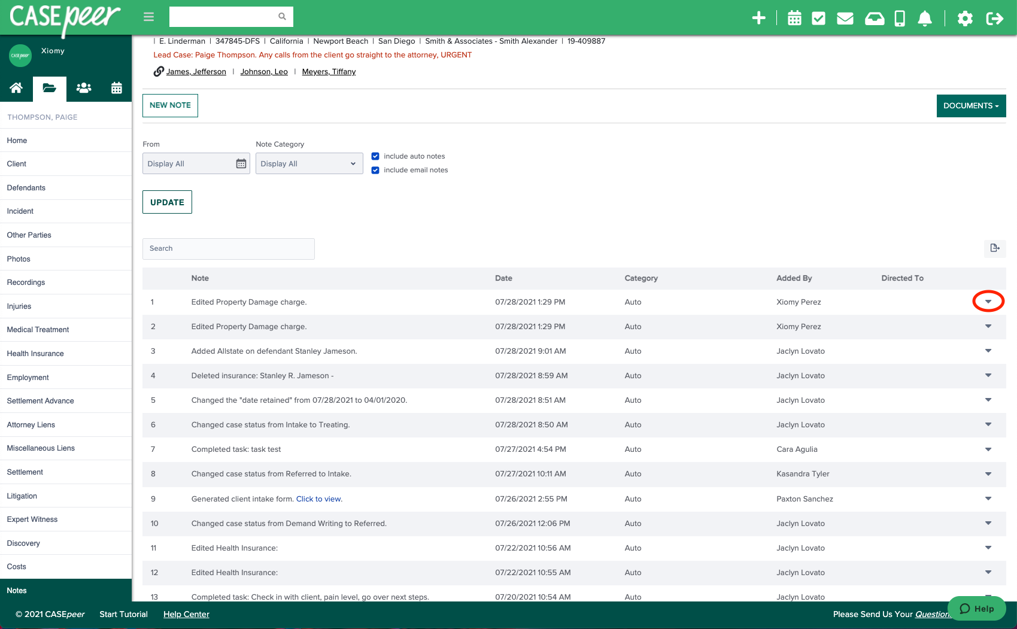This screenshot has width=1017, height=629.
Task: Open the Note Category dropdown
Action: [309, 163]
